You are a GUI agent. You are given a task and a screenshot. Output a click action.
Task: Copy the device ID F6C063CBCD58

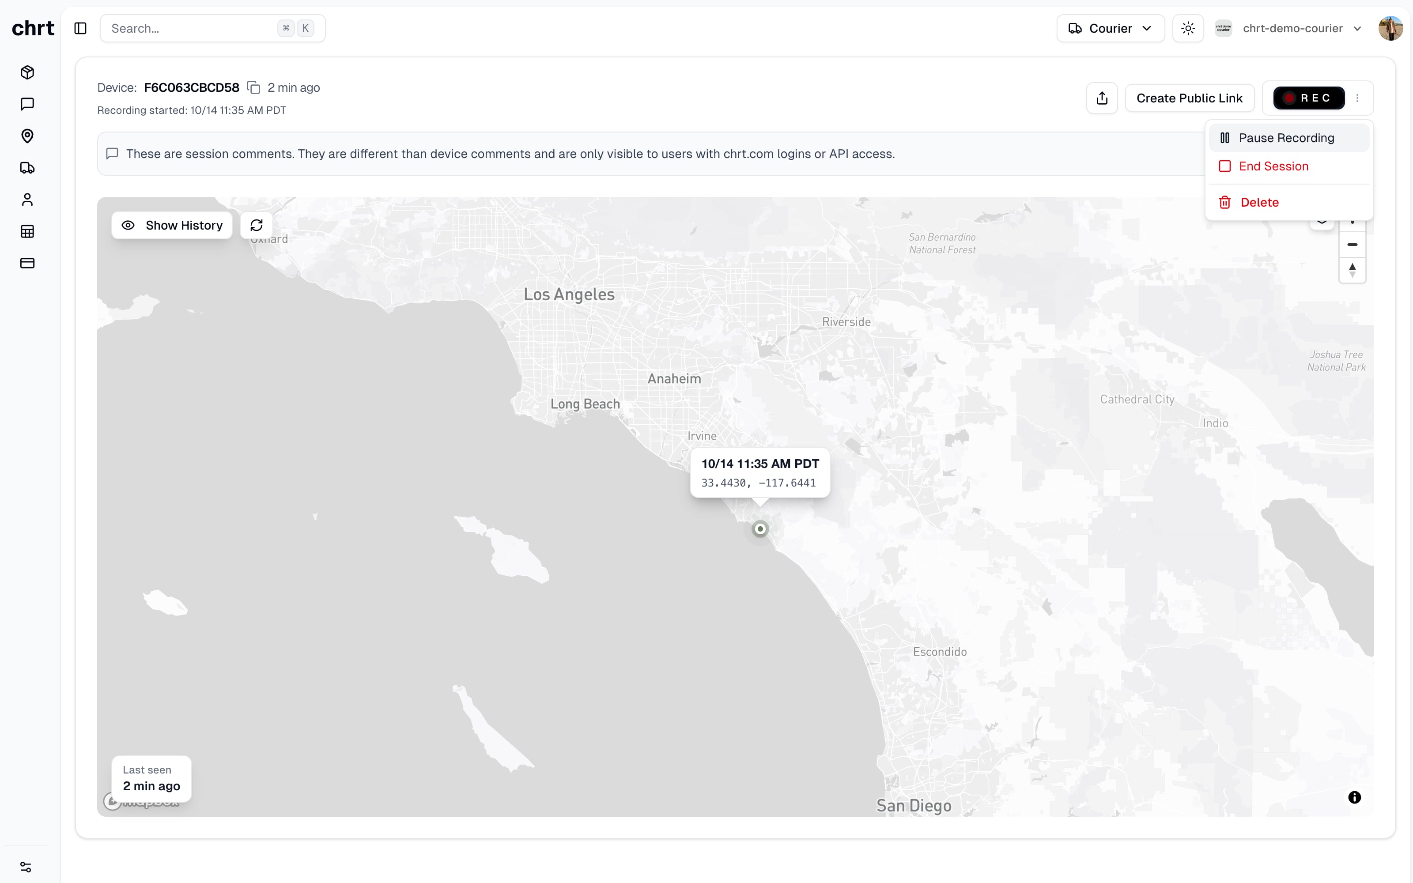pyautogui.click(x=253, y=87)
